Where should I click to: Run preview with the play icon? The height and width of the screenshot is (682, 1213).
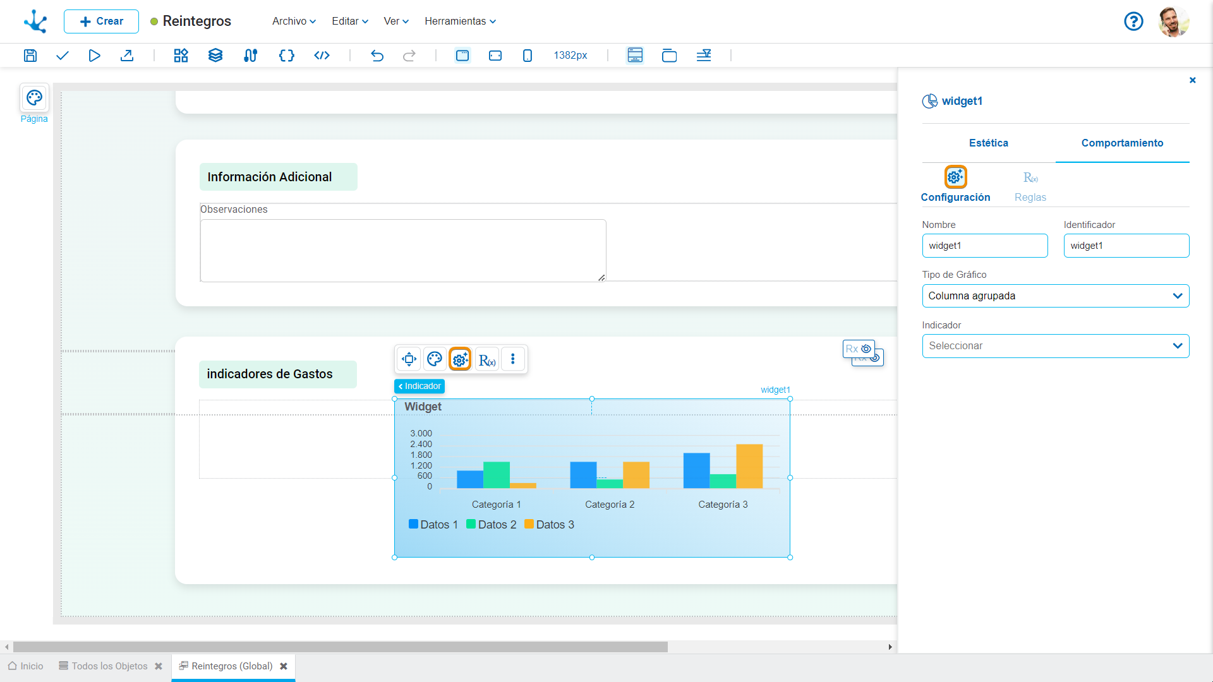tap(94, 56)
